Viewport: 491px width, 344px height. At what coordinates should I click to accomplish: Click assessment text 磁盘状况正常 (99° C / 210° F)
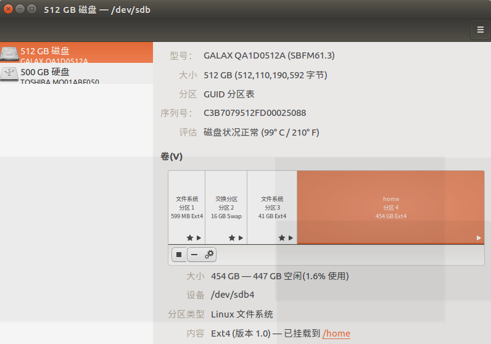(261, 133)
